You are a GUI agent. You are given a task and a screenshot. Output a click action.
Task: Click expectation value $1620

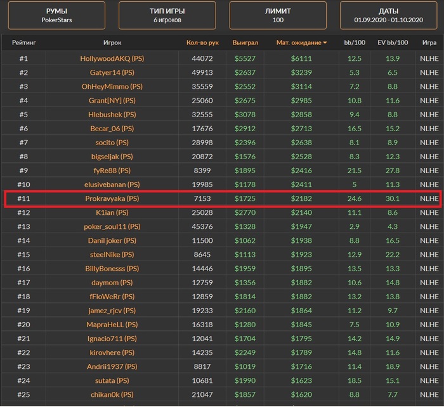[301, 395]
